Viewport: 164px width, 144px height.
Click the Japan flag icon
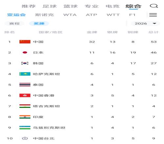tap(25, 52)
